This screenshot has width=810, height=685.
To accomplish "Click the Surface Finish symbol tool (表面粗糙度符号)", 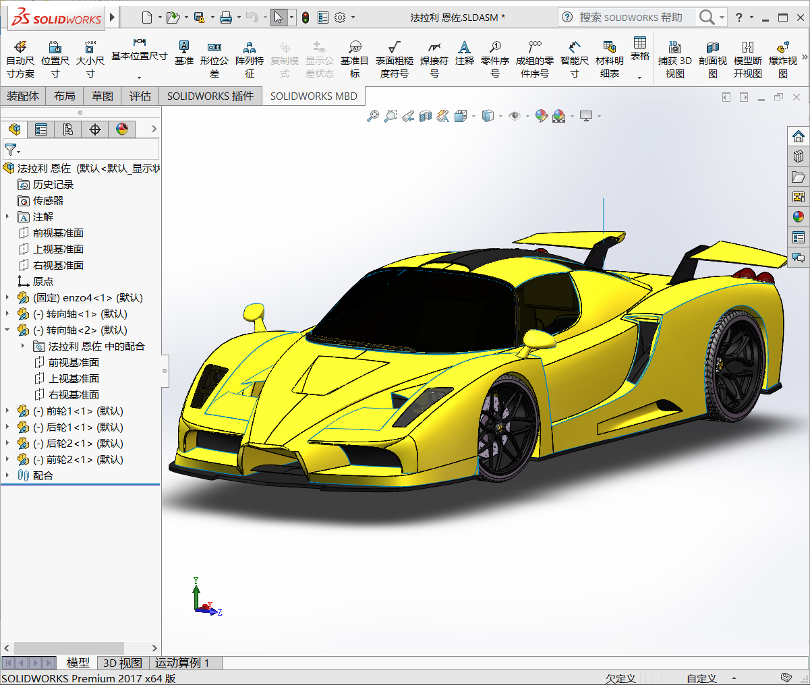I will pos(395,59).
